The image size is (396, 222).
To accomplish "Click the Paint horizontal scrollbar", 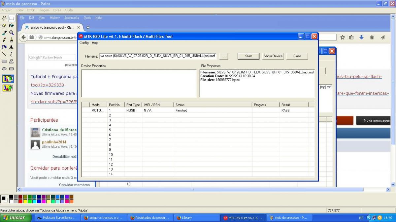I will click(x=204, y=189).
